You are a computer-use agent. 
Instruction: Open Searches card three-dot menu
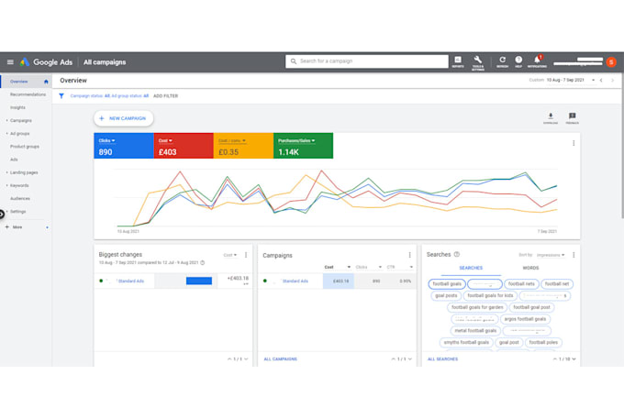click(574, 255)
